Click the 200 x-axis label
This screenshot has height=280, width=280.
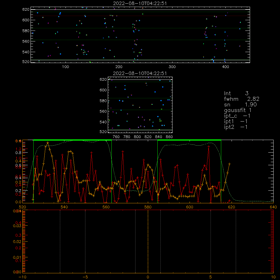[119, 67]
